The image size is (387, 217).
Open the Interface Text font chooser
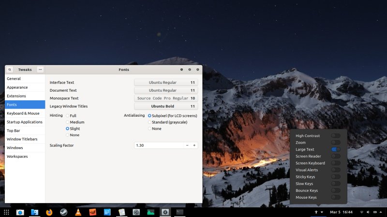166,82
